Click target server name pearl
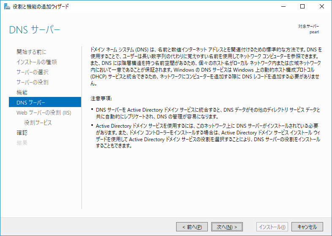 314,32
